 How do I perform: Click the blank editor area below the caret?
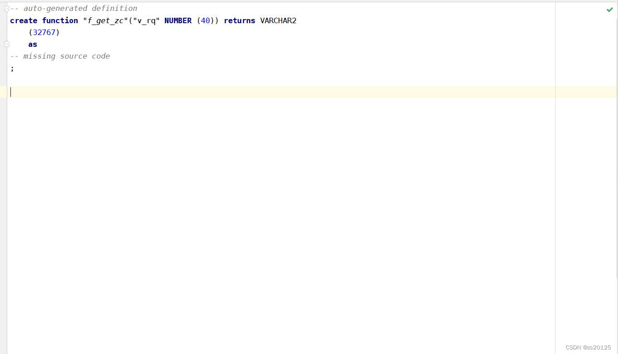pos(273,204)
